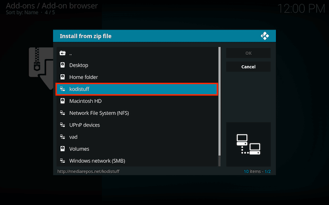Open the Volumes entry

tap(137, 149)
